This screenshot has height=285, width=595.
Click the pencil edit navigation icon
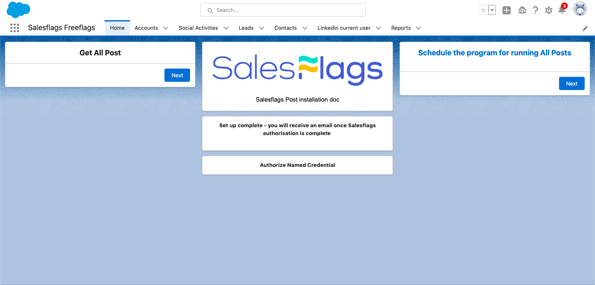pos(585,28)
